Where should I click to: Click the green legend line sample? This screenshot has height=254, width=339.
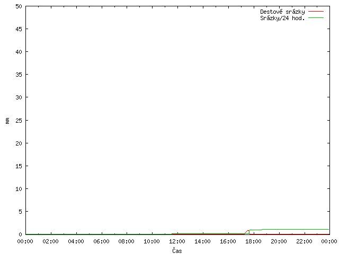316,17
